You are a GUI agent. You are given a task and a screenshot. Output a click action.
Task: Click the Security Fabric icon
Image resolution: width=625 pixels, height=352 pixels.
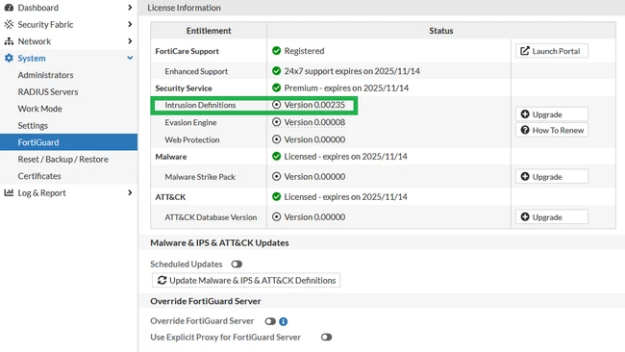pyautogui.click(x=9, y=24)
